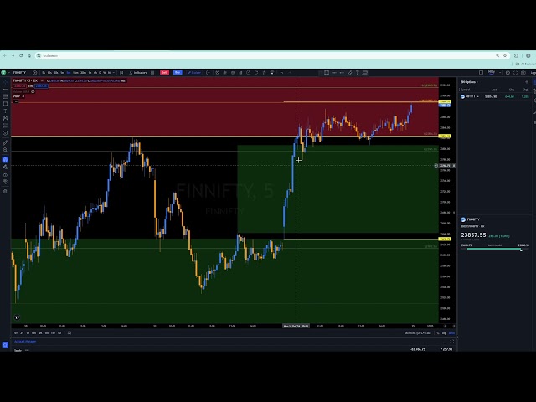536x402 pixels.
Task: Take a chart snapshot with camera icon
Action: coord(523,73)
